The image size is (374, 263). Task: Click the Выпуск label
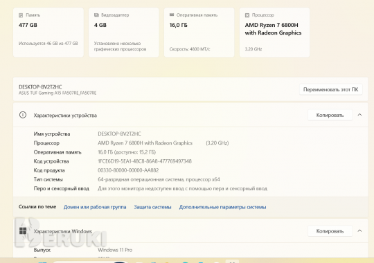(x=42, y=250)
